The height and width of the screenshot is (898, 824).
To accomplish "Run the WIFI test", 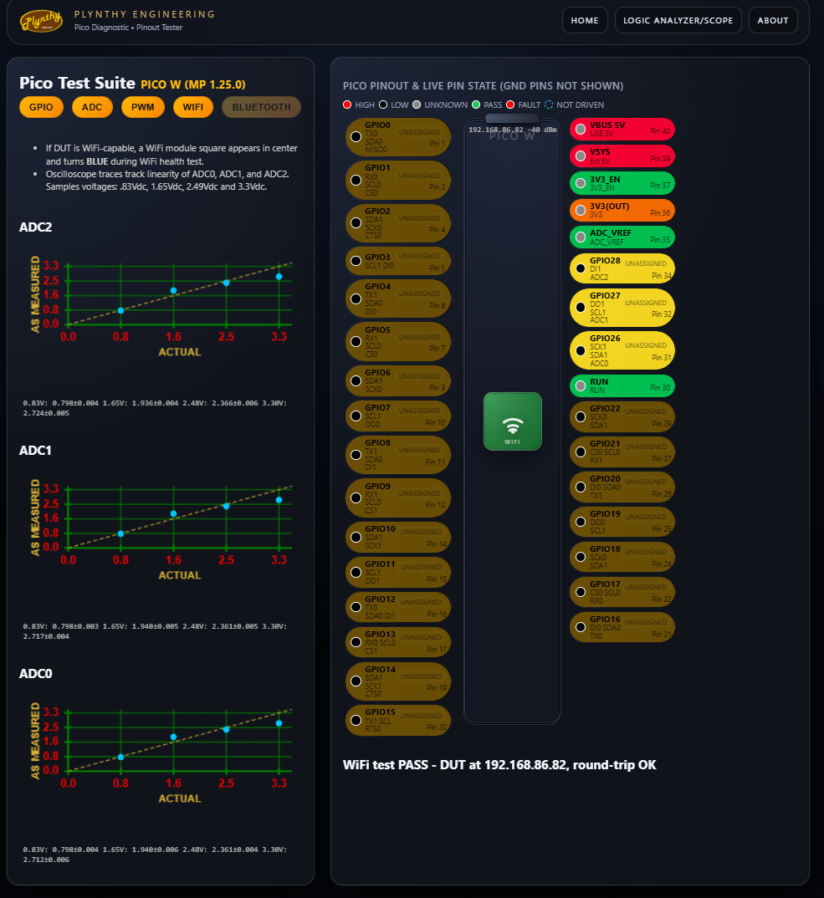I will click(x=193, y=107).
